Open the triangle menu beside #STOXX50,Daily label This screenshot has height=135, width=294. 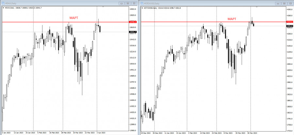(x=142, y=8)
